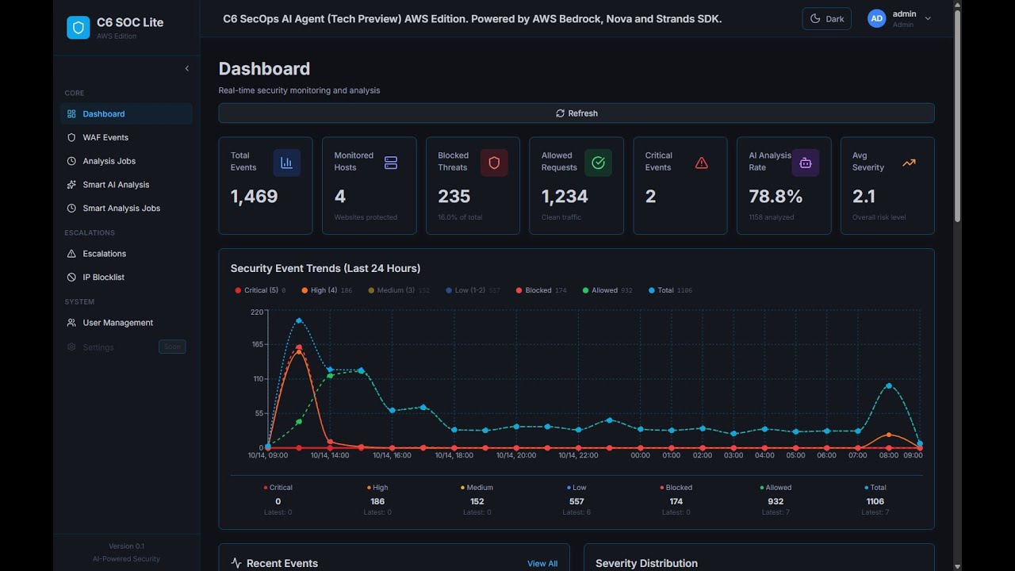Click the Monitored Hosts server icon
Image resolution: width=1015 pixels, height=571 pixels.
point(390,163)
